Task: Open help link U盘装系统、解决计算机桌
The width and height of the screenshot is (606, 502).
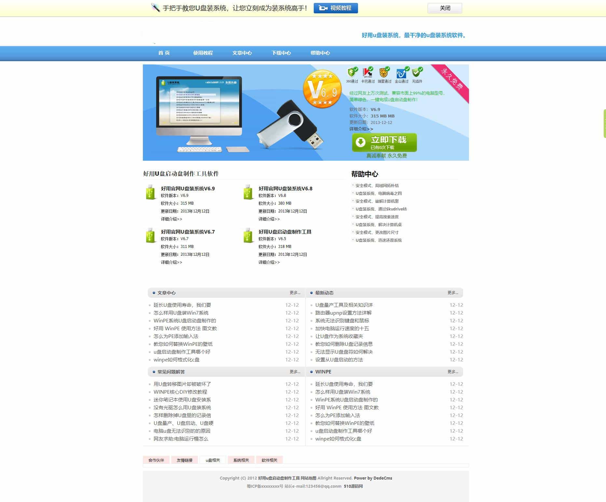Action: click(x=379, y=224)
